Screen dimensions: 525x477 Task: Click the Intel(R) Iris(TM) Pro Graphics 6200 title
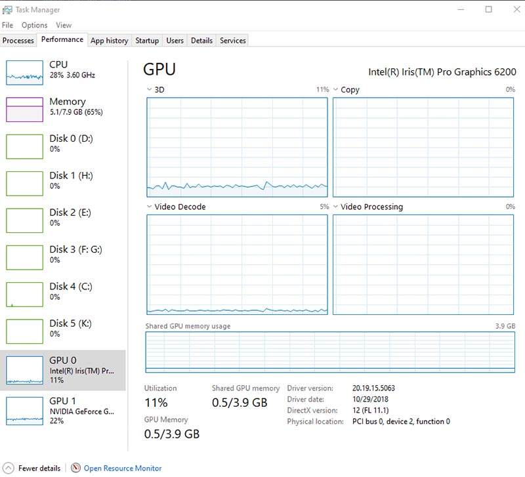[x=442, y=72]
